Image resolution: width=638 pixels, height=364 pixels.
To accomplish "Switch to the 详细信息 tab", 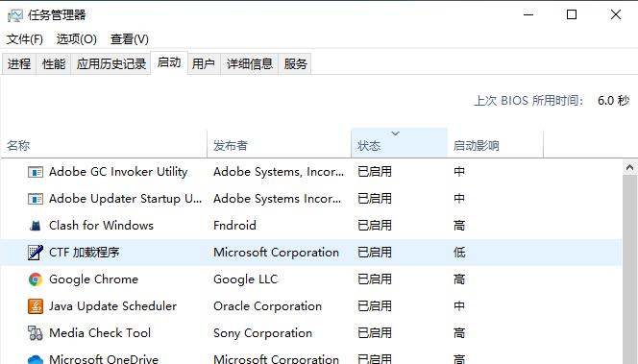I will click(x=250, y=63).
